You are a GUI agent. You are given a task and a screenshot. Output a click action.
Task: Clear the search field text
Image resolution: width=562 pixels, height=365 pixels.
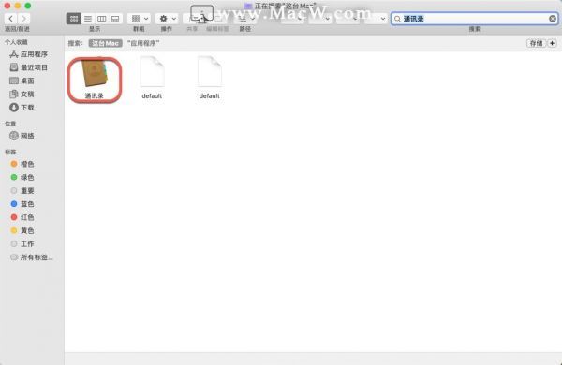click(x=553, y=19)
